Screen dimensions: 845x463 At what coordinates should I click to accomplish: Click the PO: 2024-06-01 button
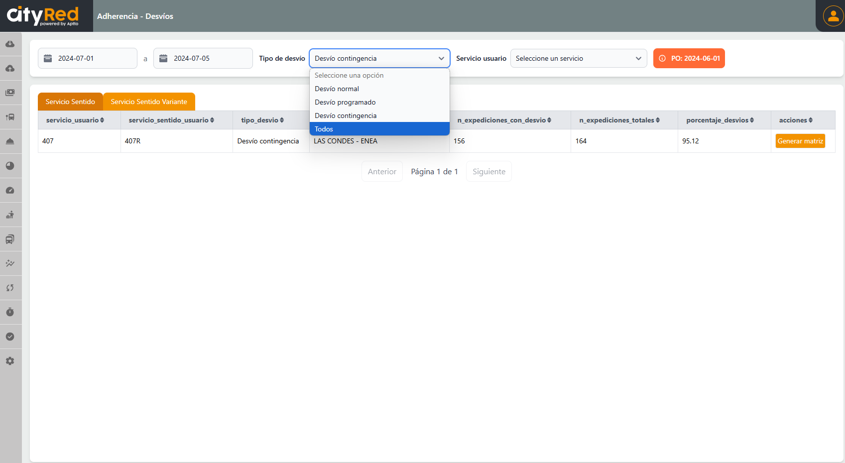coord(689,58)
